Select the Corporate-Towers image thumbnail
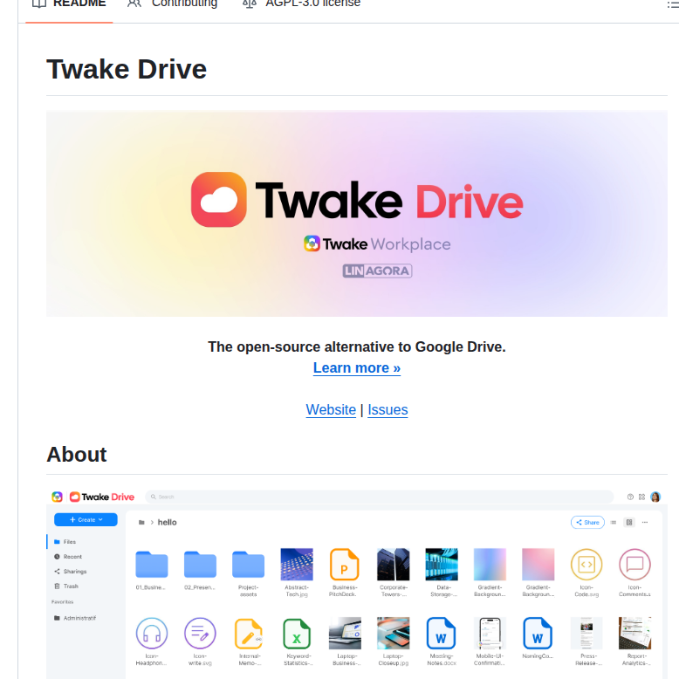 pyautogui.click(x=394, y=565)
